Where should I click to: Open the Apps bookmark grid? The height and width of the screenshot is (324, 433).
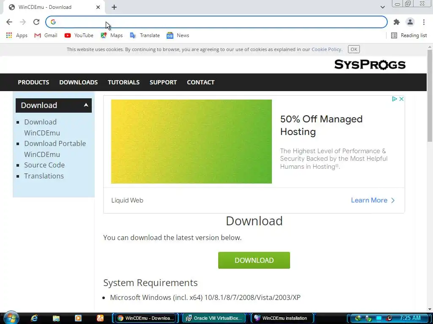[x=16, y=35]
